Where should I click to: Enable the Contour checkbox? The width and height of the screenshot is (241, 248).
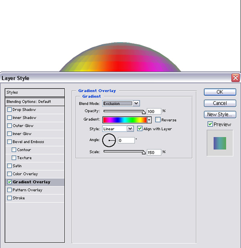click(x=14, y=150)
